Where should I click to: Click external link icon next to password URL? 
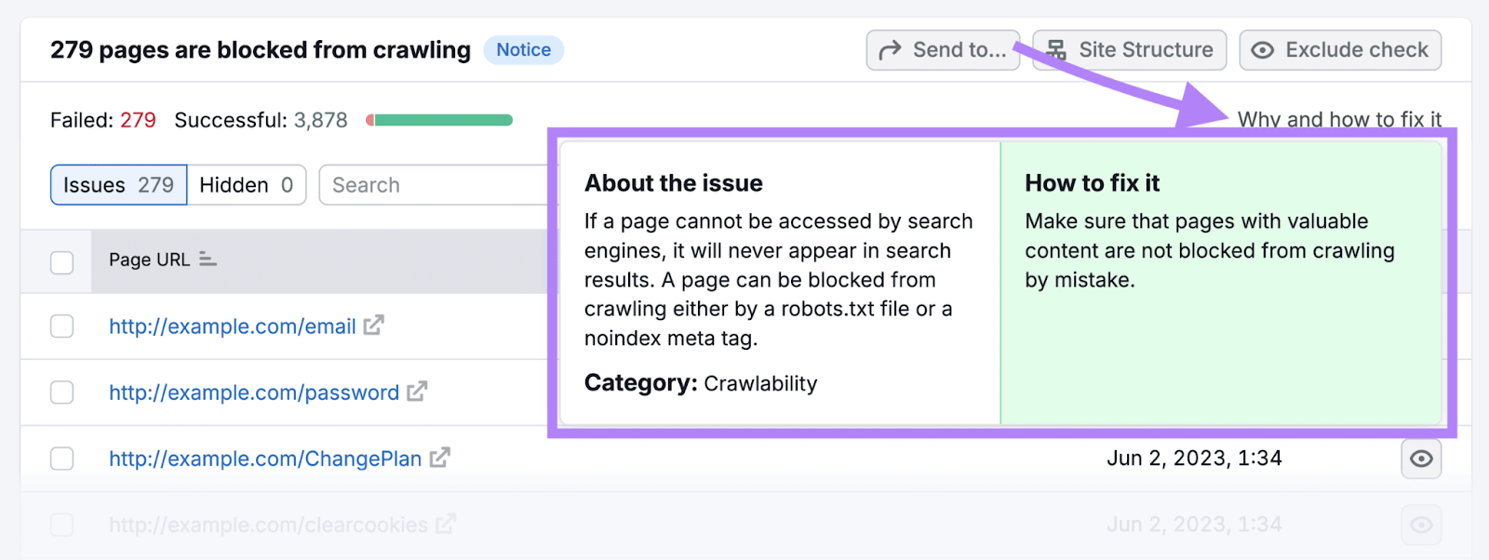point(415,392)
